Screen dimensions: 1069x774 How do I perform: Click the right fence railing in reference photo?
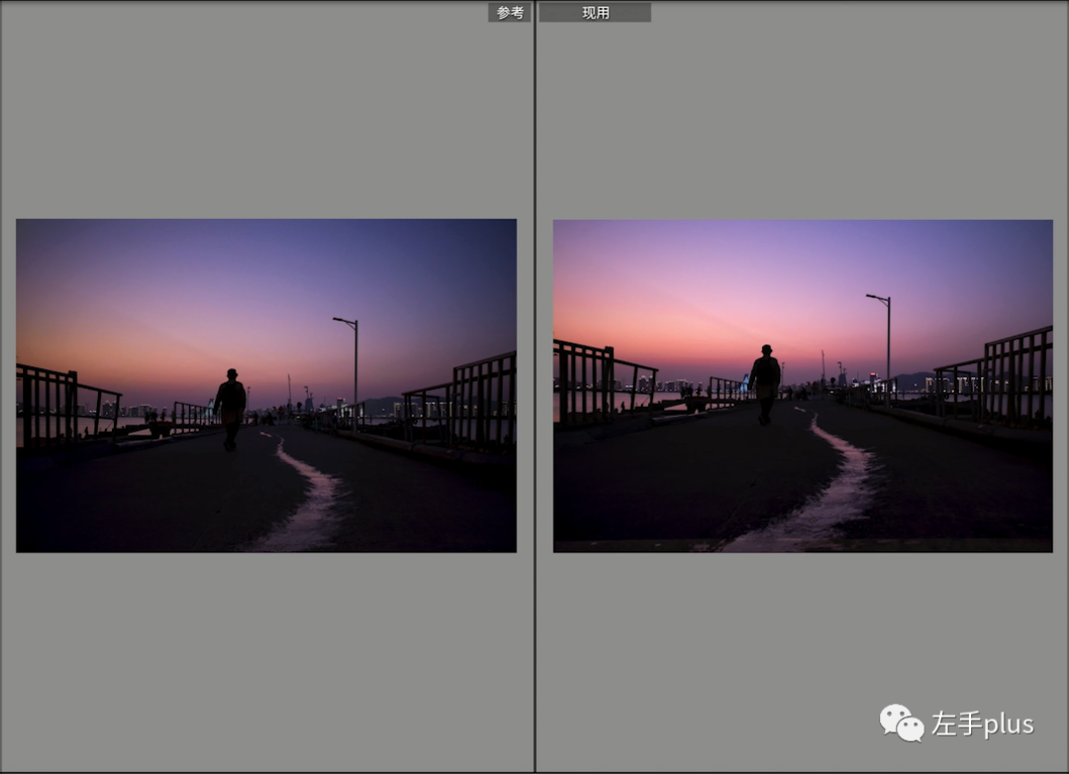[x=460, y=403]
